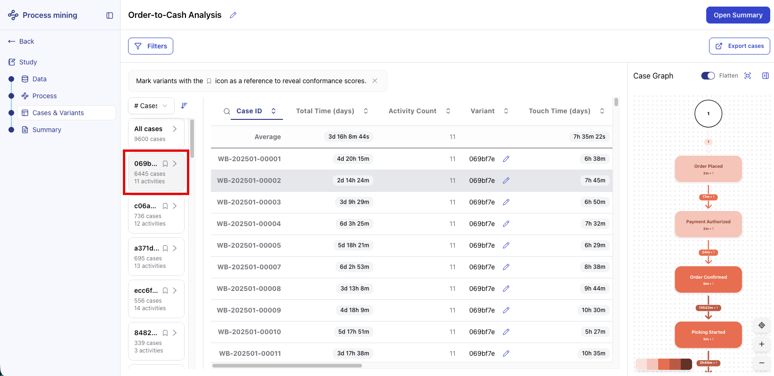
Task: Click the graph color legend scale
Action: point(664,364)
